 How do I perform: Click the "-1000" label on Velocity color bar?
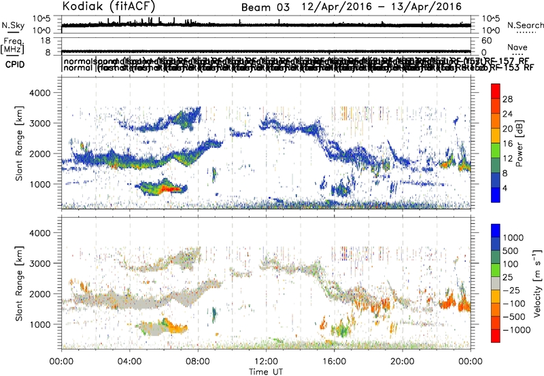517,330
